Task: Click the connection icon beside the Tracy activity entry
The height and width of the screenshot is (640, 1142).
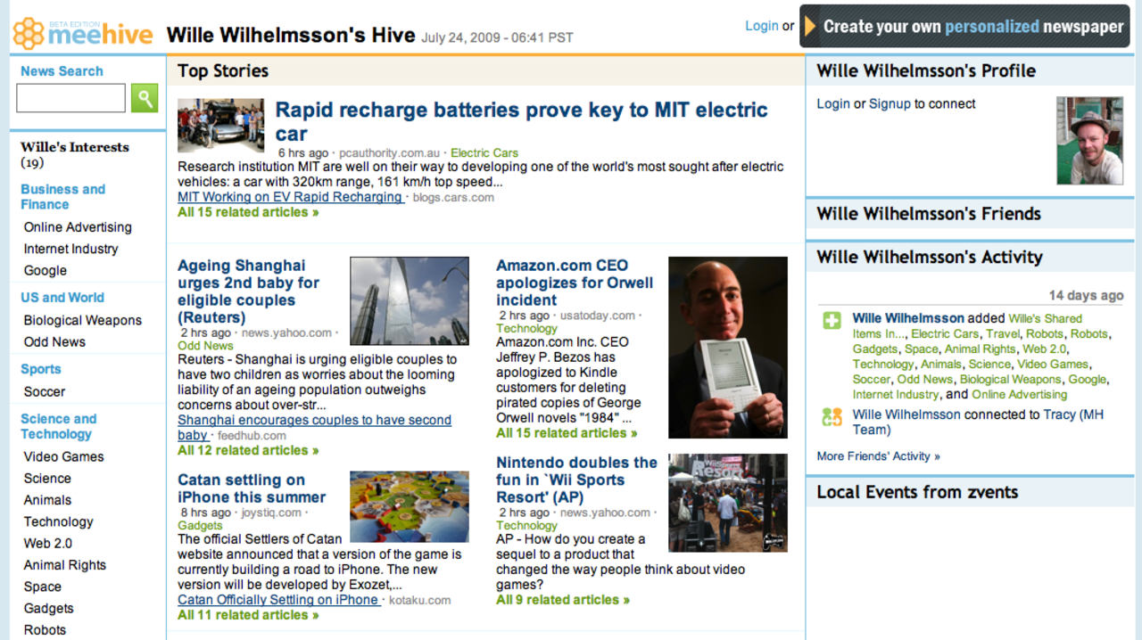Action: [x=832, y=415]
